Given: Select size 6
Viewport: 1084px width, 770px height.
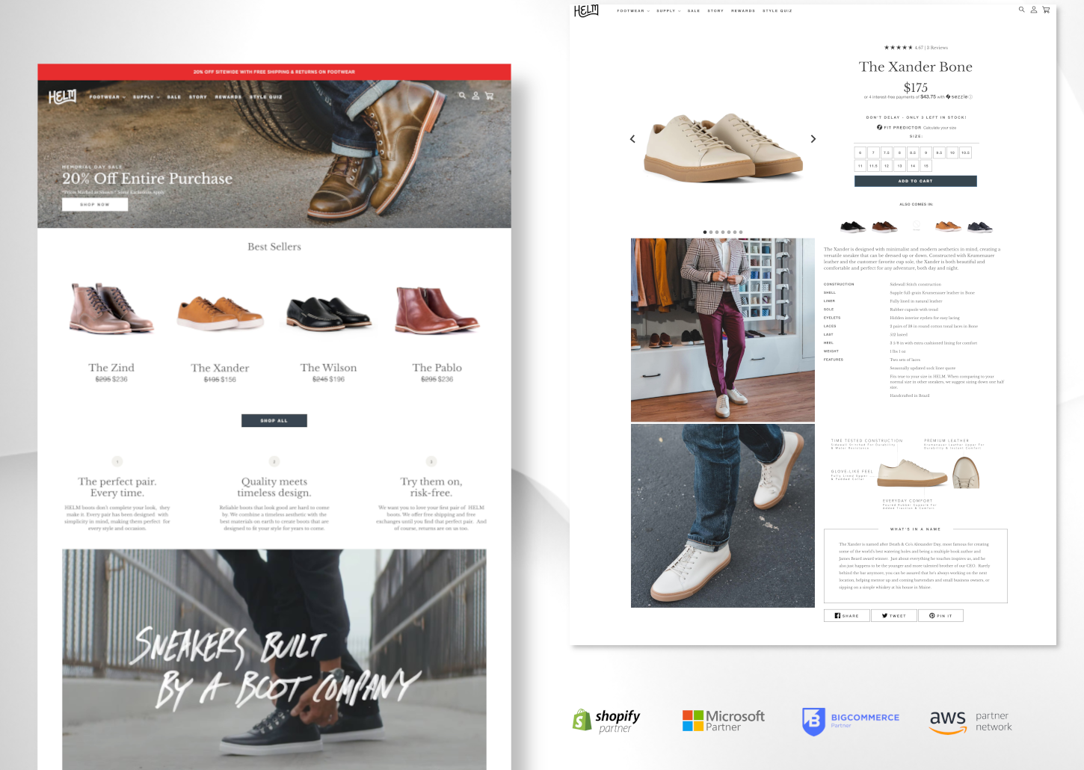Looking at the screenshot, I should [x=860, y=153].
